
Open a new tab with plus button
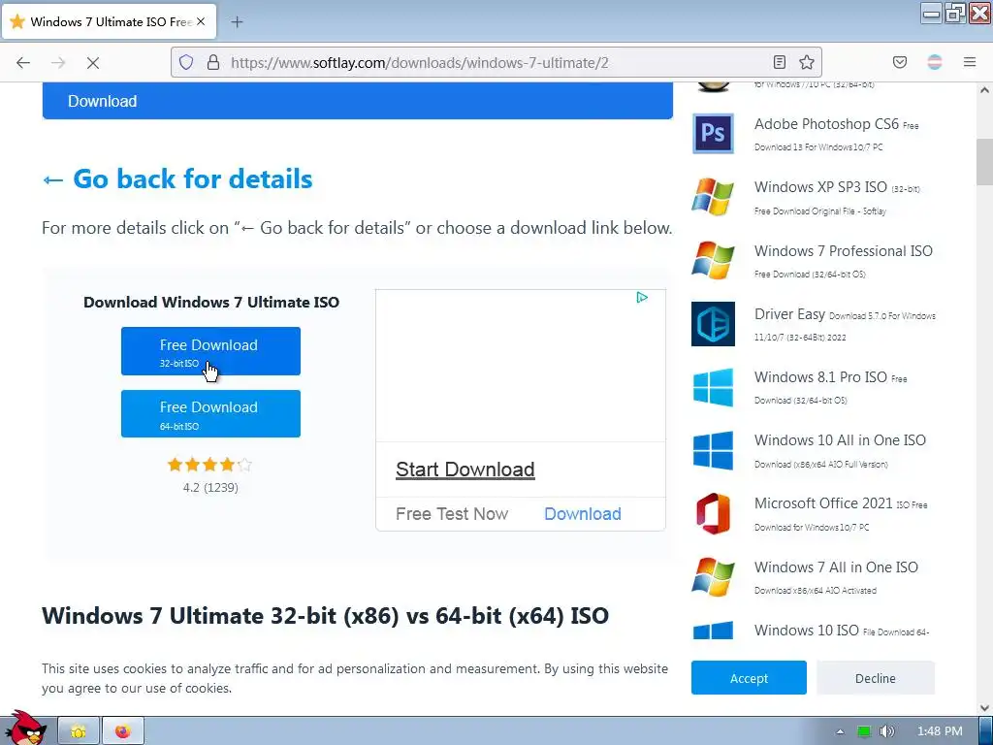click(x=237, y=22)
